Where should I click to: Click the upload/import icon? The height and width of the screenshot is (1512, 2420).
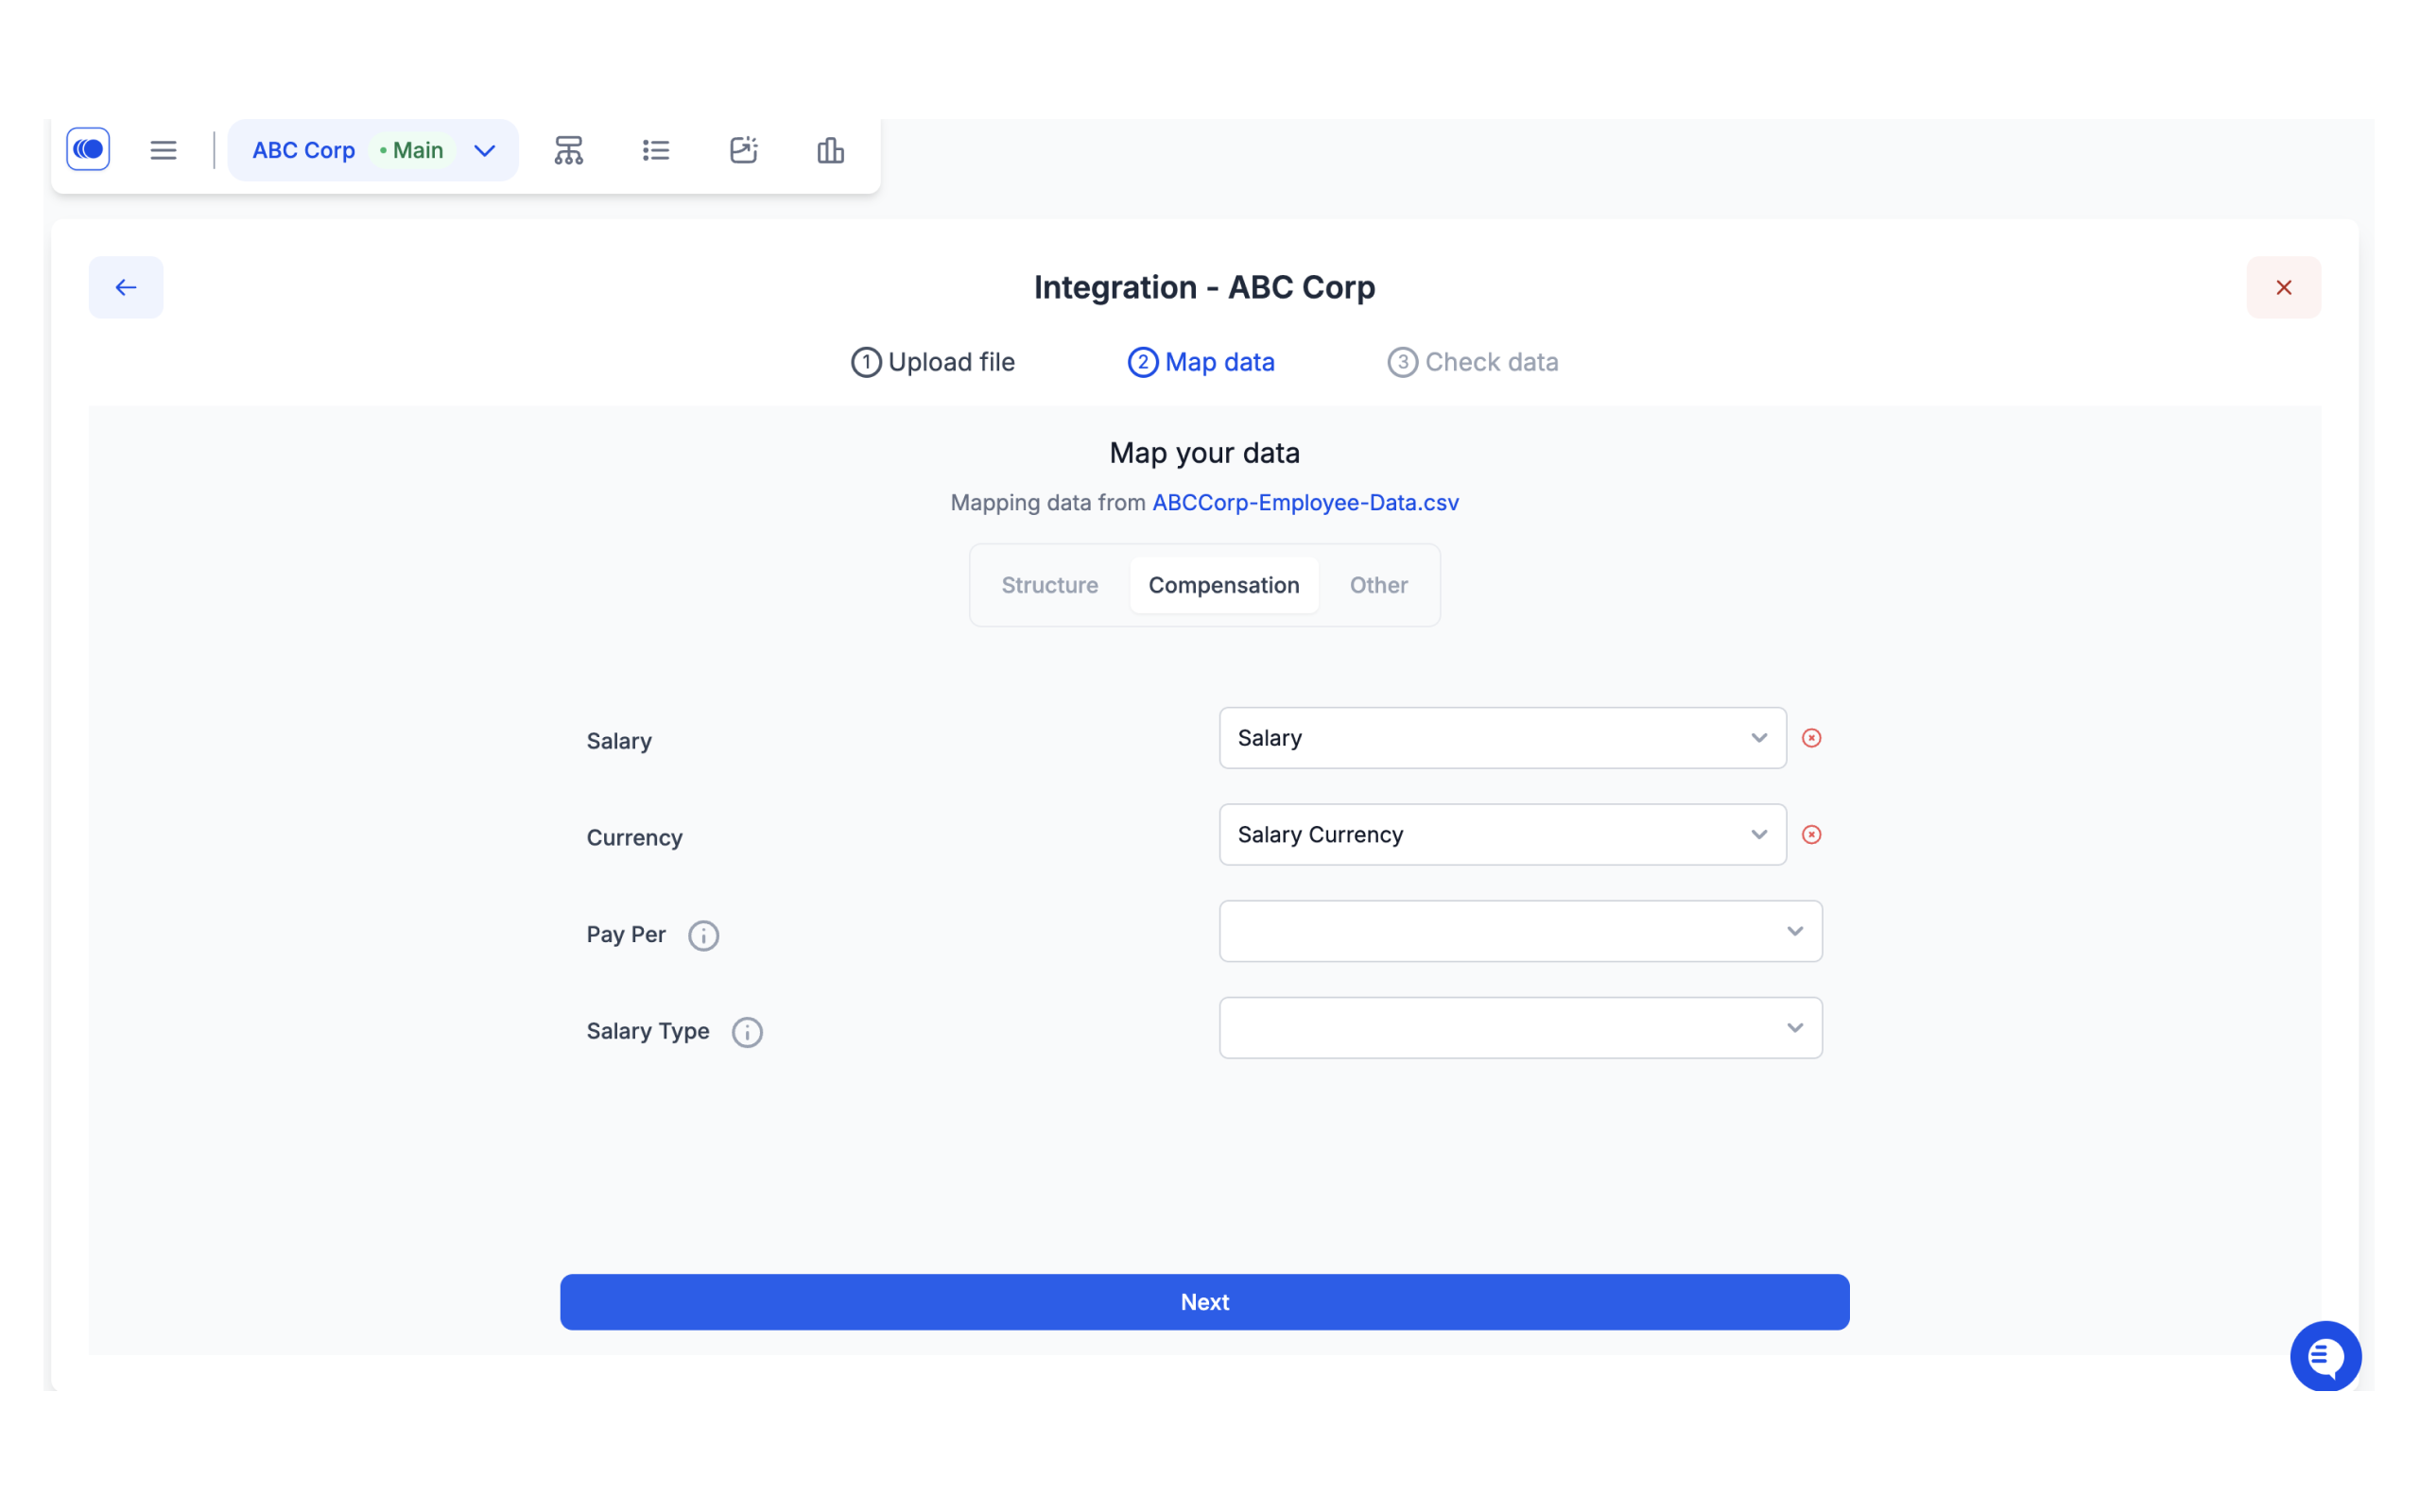742,150
